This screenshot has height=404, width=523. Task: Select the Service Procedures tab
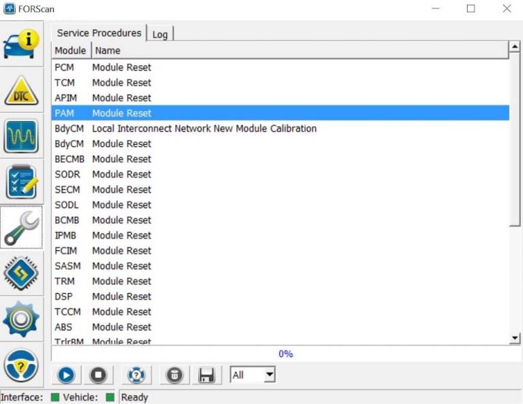pyautogui.click(x=99, y=33)
